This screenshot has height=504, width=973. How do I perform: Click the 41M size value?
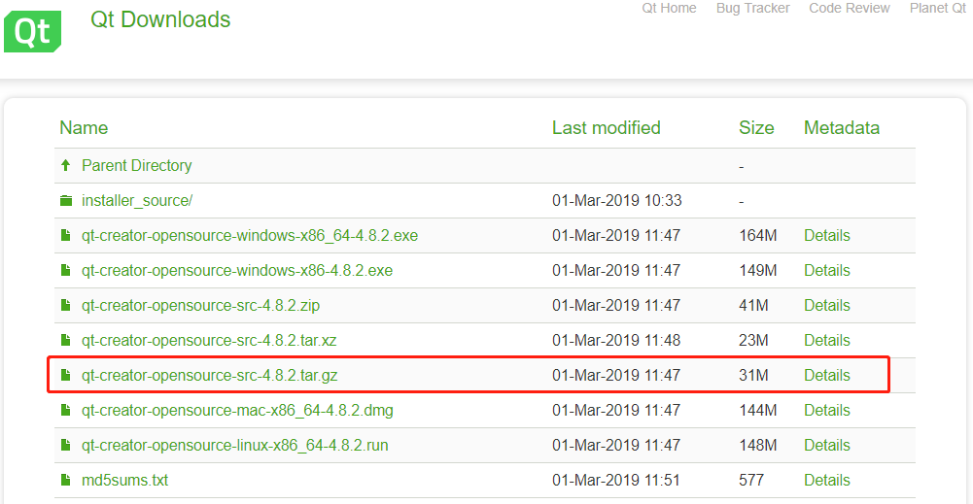pyautogui.click(x=753, y=306)
